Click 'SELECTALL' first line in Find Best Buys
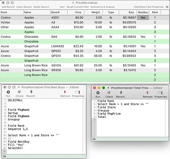Image resolution: width=170 pixels, height=159 pixels. (15, 100)
